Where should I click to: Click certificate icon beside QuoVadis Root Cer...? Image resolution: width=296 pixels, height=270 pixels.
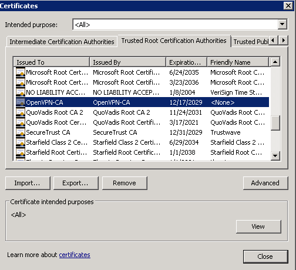pos(21,122)
